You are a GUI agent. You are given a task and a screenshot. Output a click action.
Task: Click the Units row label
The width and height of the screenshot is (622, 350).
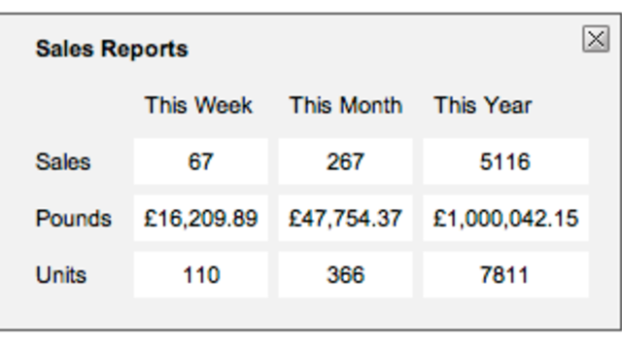pyautogui.click(x=61, y=274)
